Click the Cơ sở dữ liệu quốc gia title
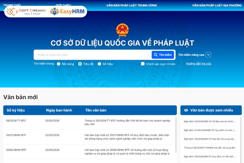Screen dimensions: 244x163 pyautogui.click(x=122, y=43)
